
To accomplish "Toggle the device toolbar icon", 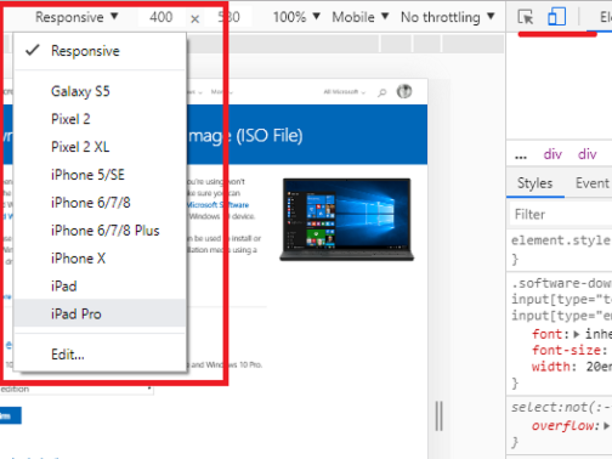I will [556, 17].
